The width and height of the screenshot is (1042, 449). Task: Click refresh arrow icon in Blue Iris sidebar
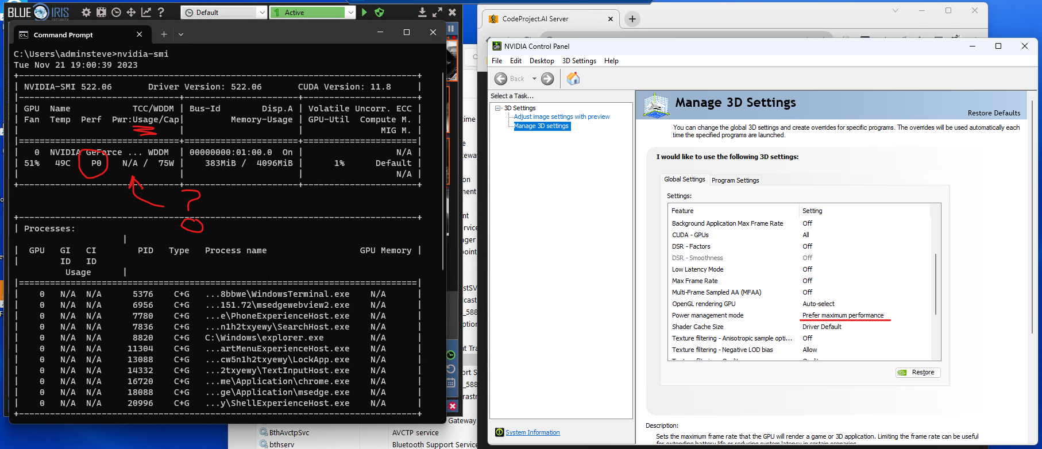(x=451, y=369)
